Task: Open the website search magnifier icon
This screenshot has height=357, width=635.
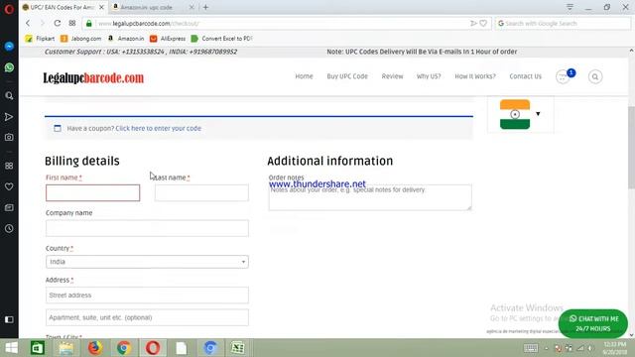Action: [595, 76]
